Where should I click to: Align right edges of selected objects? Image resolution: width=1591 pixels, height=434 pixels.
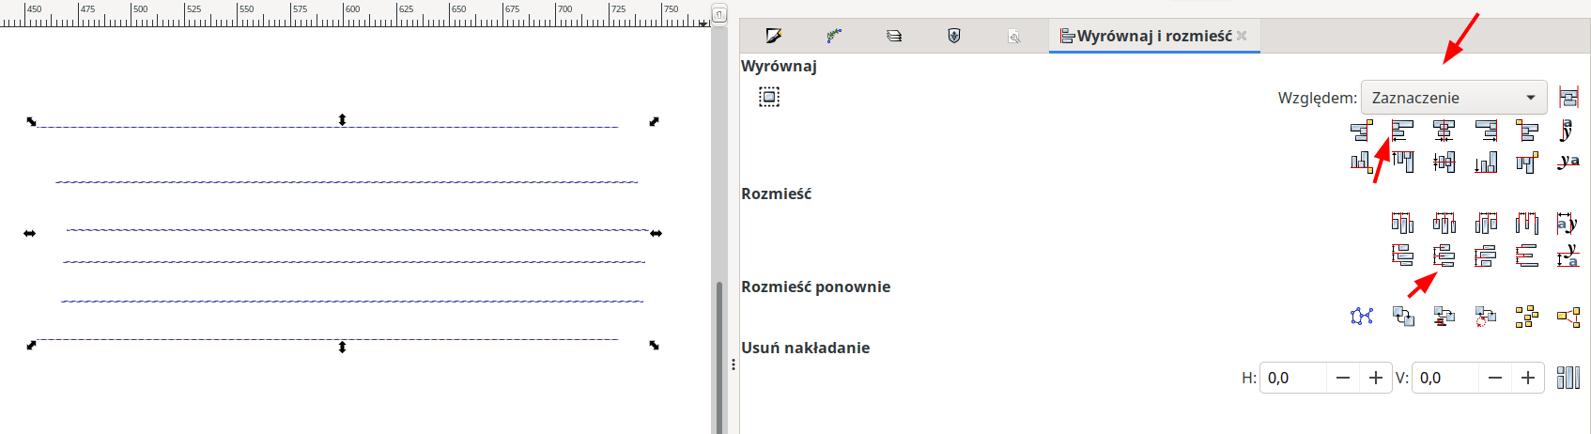click(1485, 131)
